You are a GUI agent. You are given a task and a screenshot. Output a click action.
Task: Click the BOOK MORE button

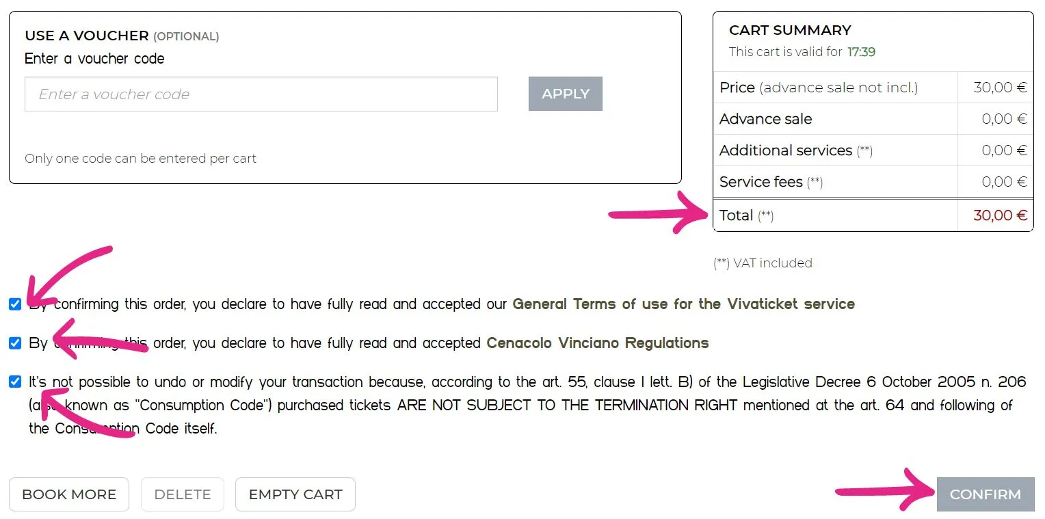(x=69, y=494)
